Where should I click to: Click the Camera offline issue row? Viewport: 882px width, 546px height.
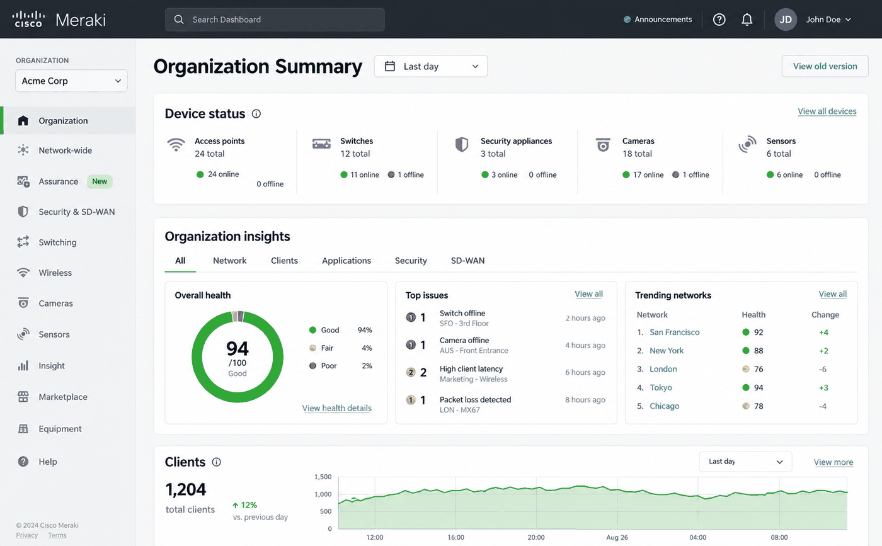pos(506,345)
